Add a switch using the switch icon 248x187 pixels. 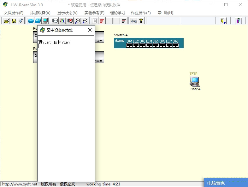[x=38, y=21]
